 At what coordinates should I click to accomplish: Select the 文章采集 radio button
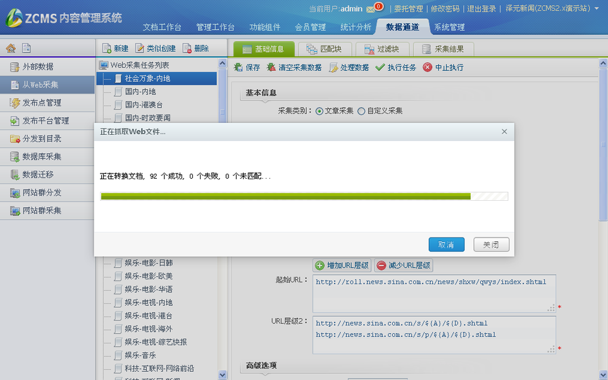pos(319,111)
